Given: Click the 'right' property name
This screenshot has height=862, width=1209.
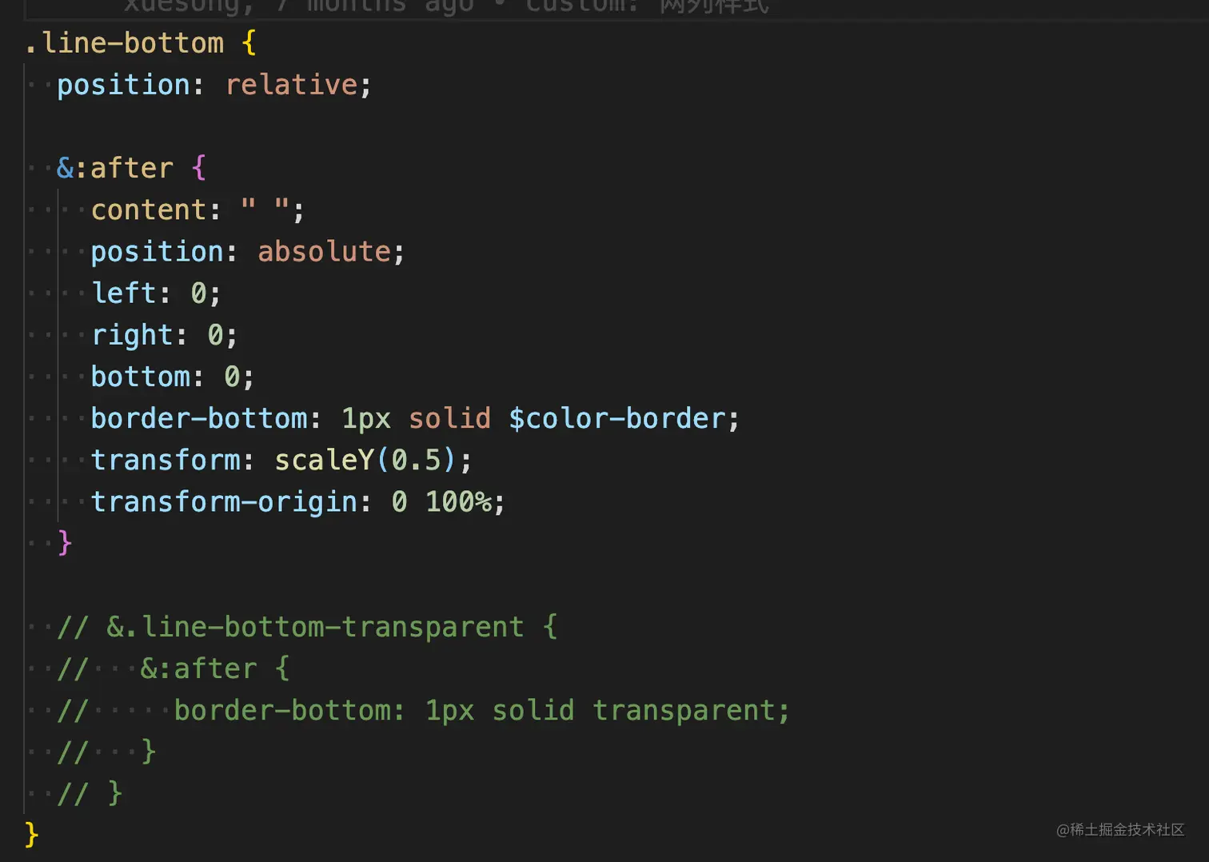Looking at the screenshot, I should 132,335.
